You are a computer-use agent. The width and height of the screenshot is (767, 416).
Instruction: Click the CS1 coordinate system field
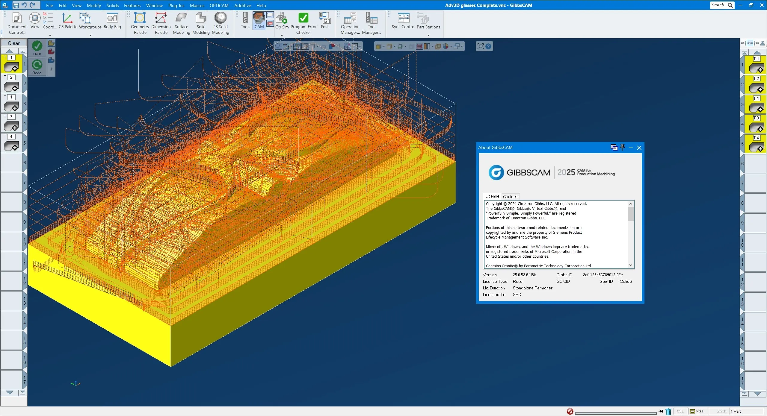680,411
